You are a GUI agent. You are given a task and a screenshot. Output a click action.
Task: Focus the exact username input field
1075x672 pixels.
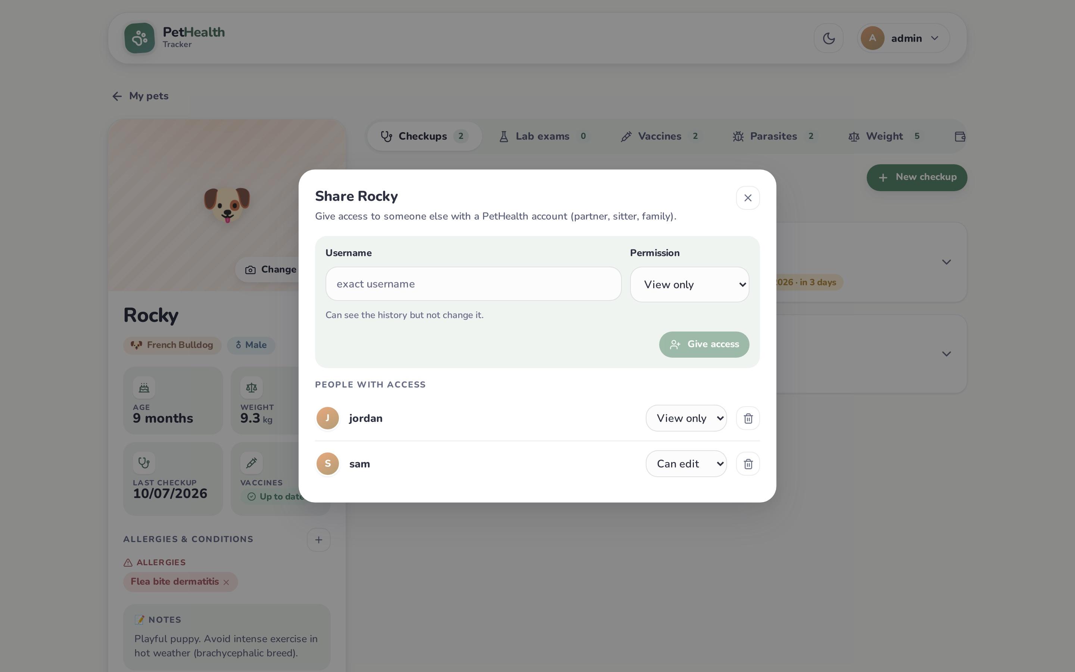point(474,284)
